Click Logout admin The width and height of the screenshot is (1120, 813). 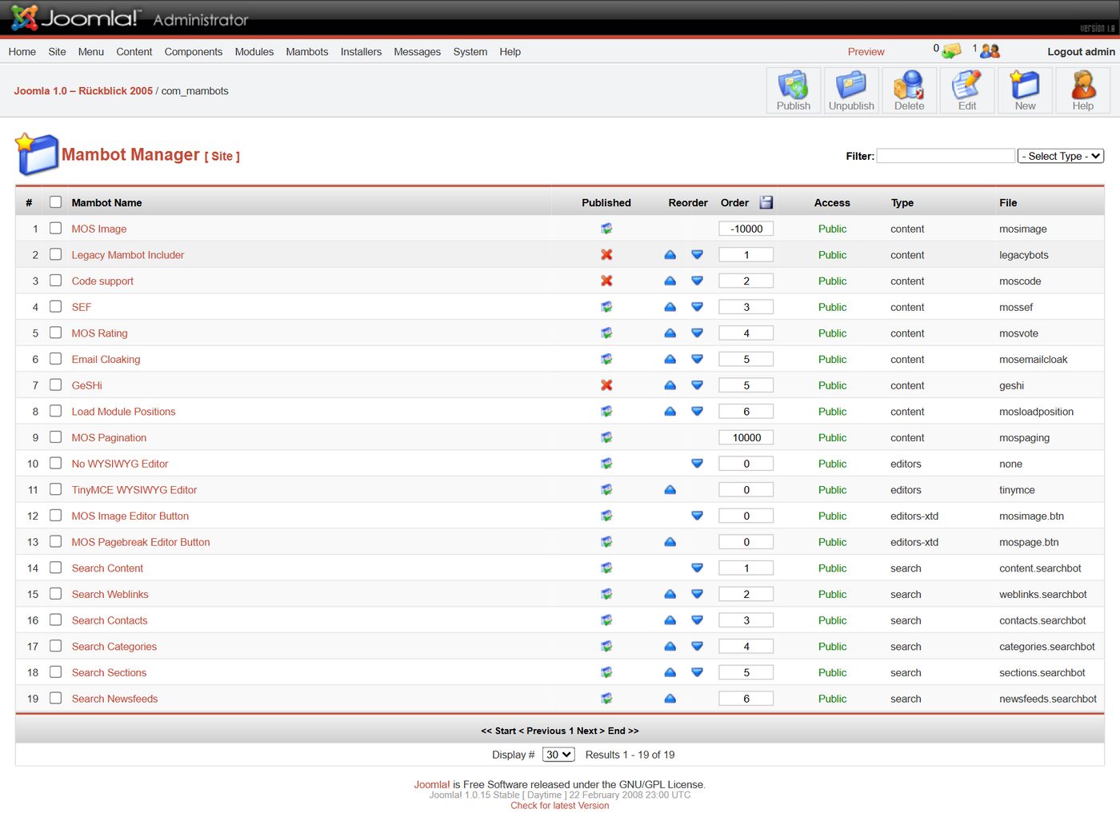pyautogui.click(x=1081, y=52)
